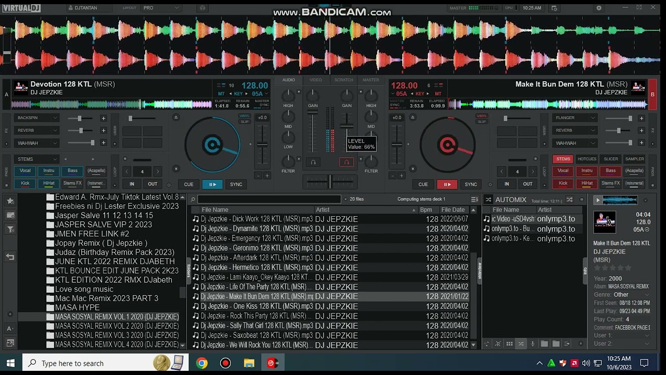This screenshot has width=666, height=375.
Task: Click the pitch plus button on deck A
Action: click(267, 176)
